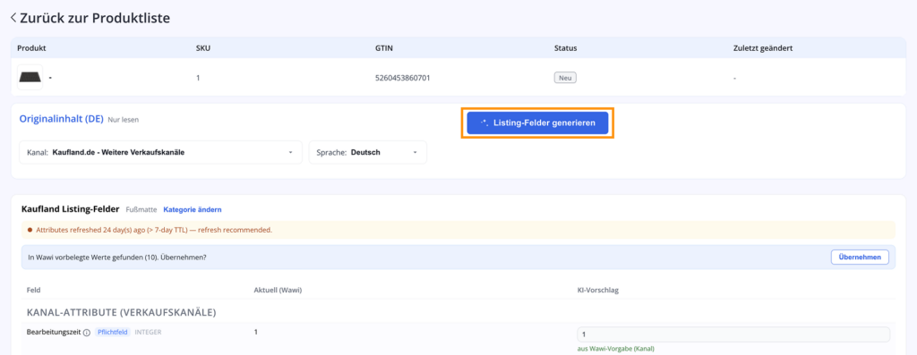This screenshot has height=355, width=917.
Task: Click the Kaufland Listing-Felder title
Action: (70, 209)
